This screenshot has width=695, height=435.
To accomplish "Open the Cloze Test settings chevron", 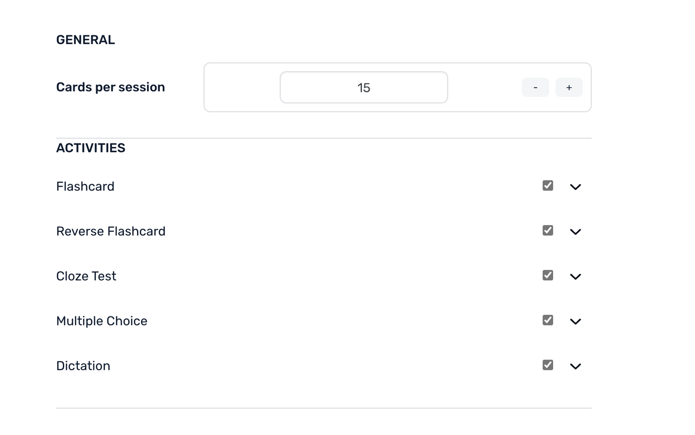I will pyautogui.click(x=575, y=277).
